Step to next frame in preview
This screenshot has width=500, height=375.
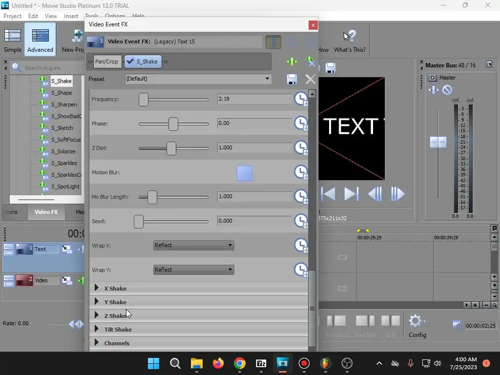pos(397,194)
